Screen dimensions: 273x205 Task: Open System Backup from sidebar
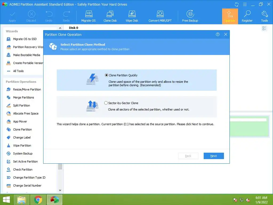pyautogui.click(x=19, y=153)
